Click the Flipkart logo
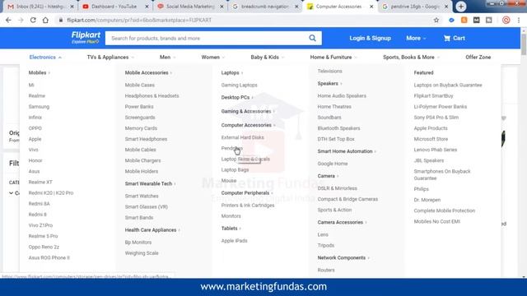The width and height of the screenshot is (527, 296). (x=86, y=37)
